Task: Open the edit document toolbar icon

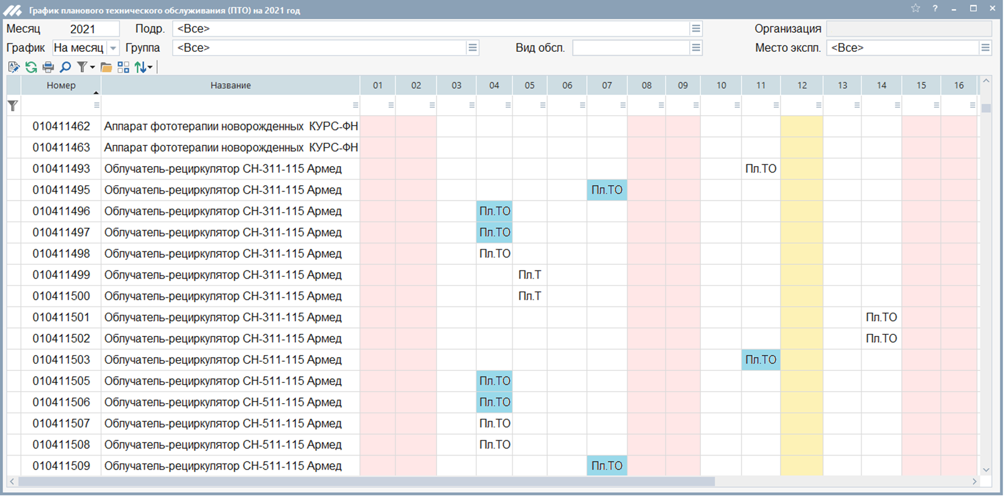Action: coord(14,67)
